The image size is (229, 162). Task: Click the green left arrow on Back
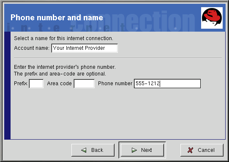pos(84,150)
